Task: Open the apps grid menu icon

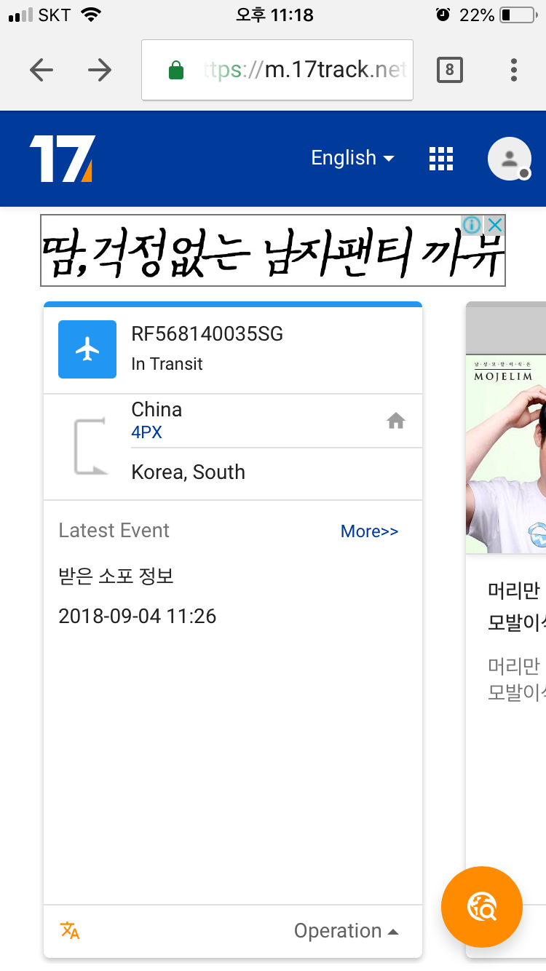Action: click(441, 159)
